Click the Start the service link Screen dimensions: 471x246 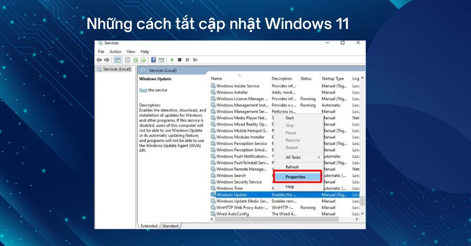coord(143,90)
